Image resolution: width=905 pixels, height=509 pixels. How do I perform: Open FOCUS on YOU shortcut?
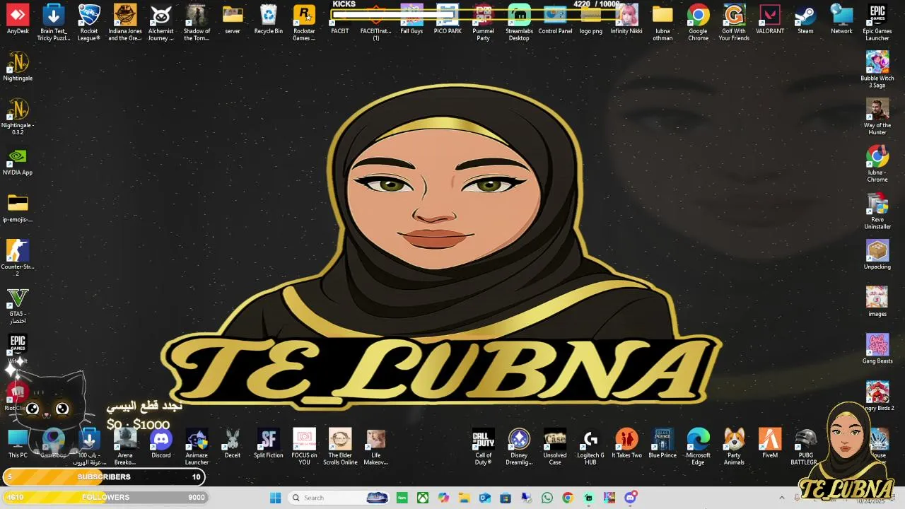coord(304,447)
